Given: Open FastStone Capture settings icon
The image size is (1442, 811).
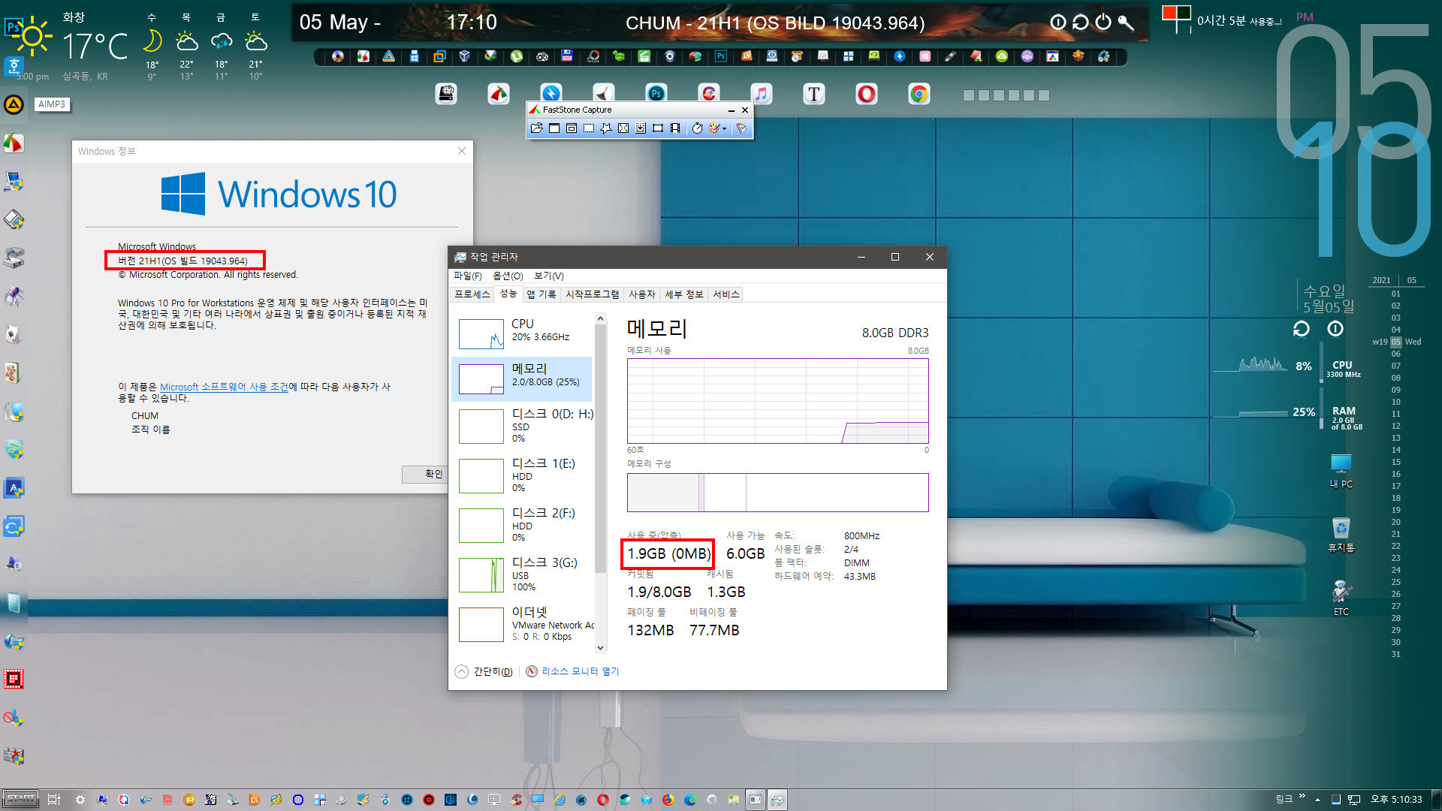Looking at the screenshot, I should click(741, 128).
